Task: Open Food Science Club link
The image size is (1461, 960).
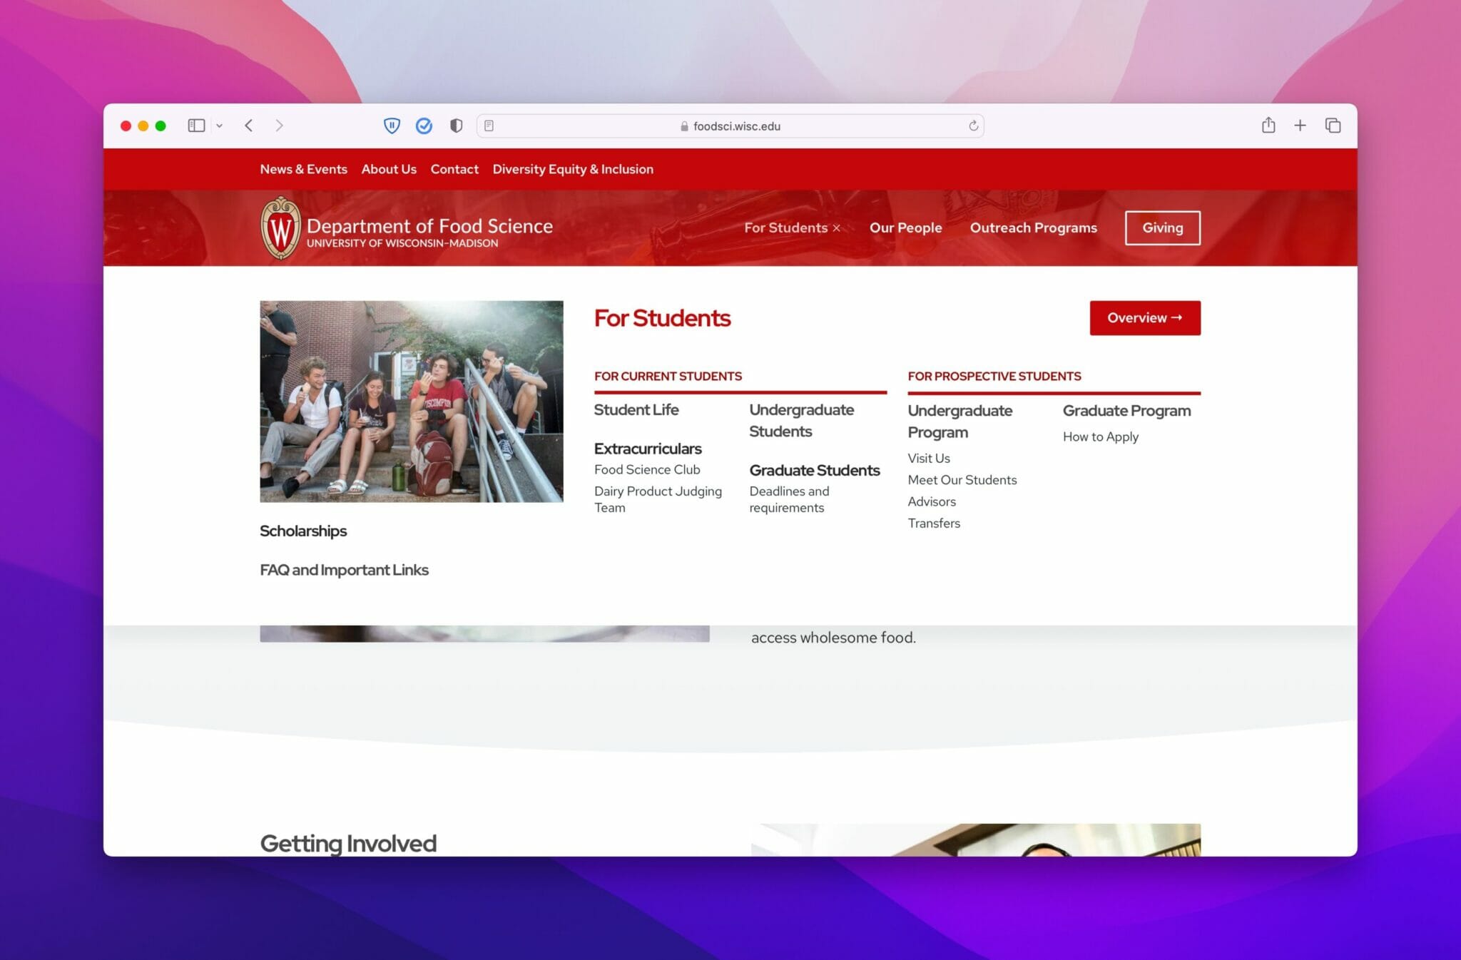Action: [647, 469]
